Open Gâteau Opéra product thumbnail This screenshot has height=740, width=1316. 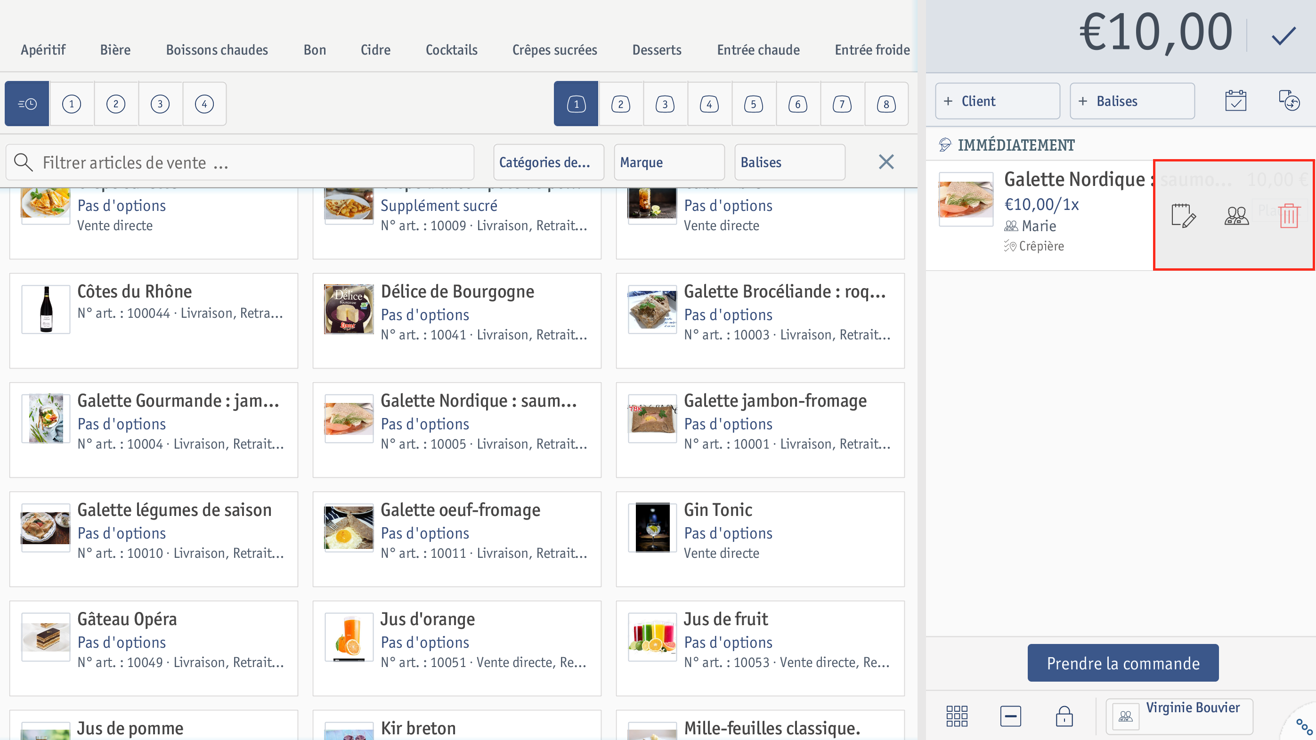tap(46, 637)
